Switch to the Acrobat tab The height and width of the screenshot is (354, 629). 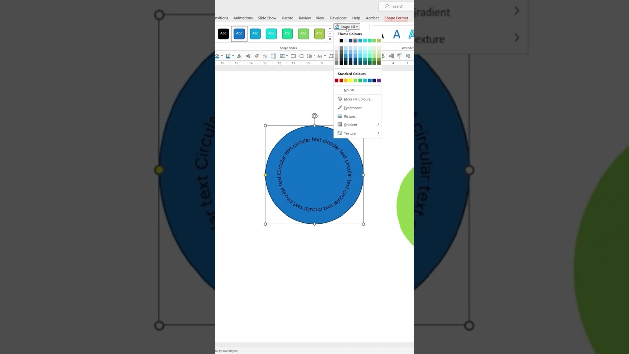pos(372,18)
